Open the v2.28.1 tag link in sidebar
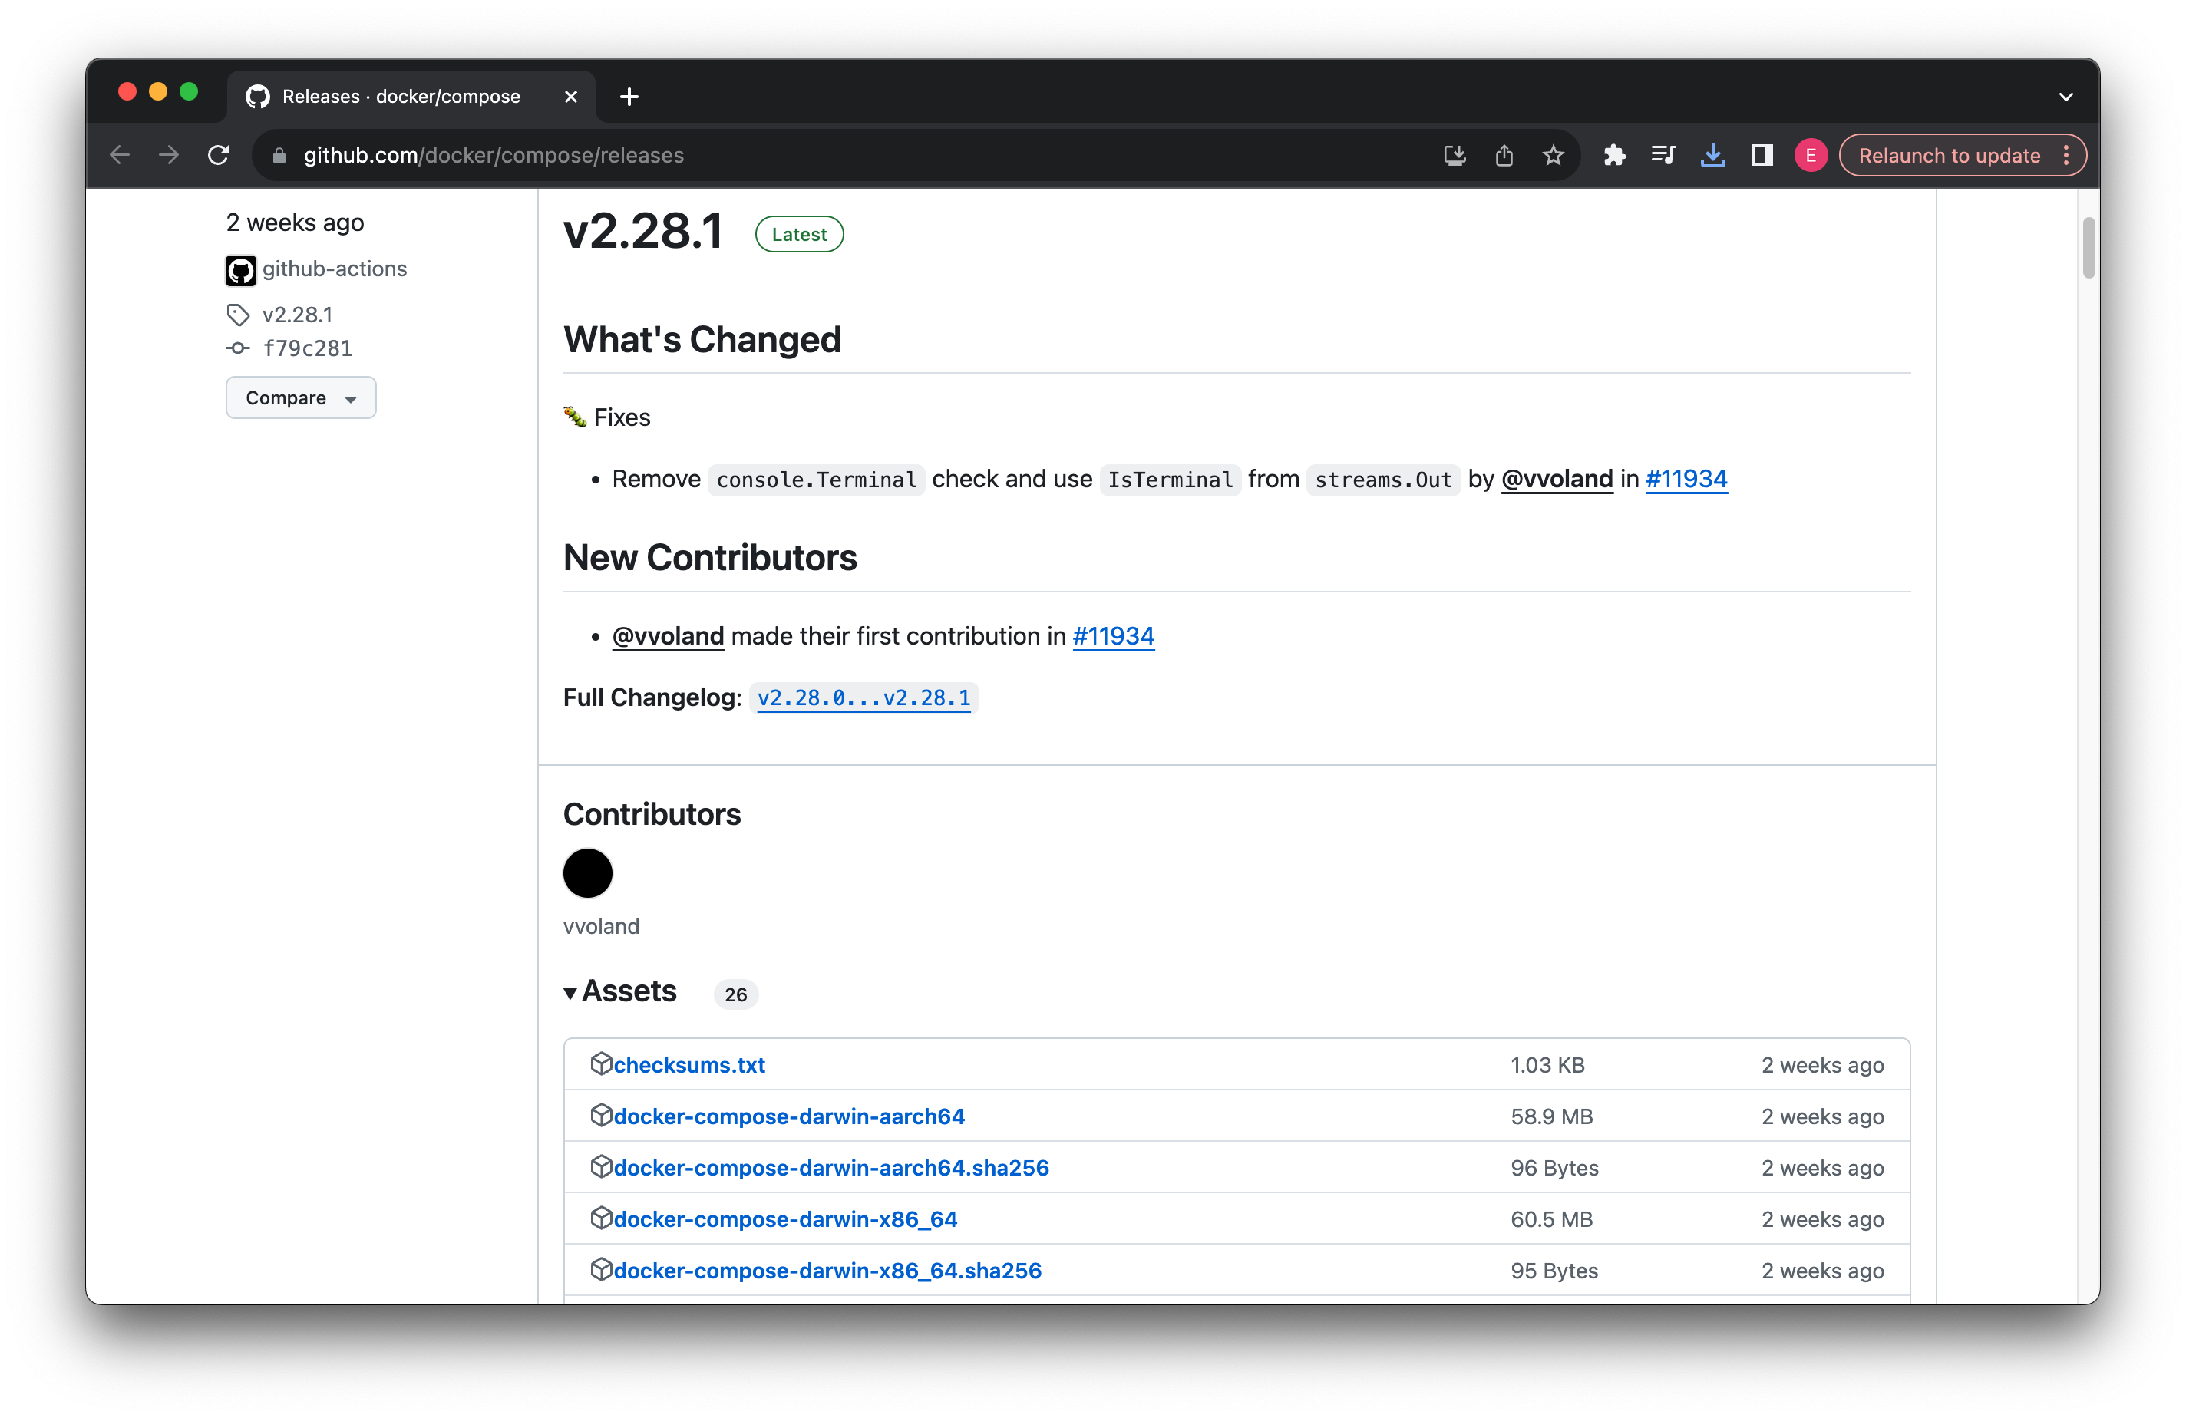The image size is (2186, 1418). click(x=298, y=315)
